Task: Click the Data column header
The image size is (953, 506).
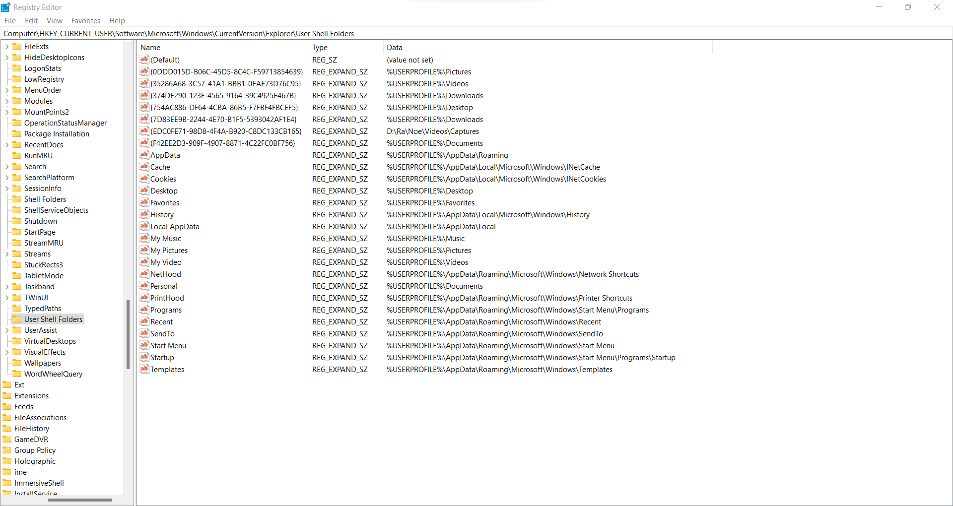Action: (548, 48)
